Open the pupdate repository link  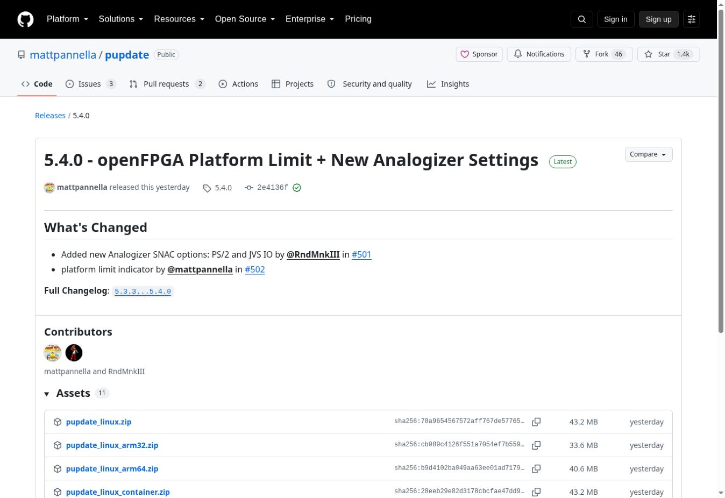pos(127,55)
